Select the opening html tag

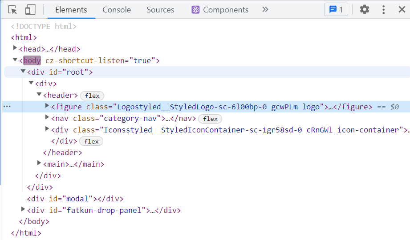tap(24, 38)
